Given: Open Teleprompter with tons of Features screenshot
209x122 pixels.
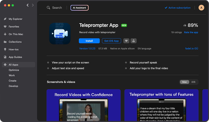Looking at the screenshot, I should click(x=161, y=105).
